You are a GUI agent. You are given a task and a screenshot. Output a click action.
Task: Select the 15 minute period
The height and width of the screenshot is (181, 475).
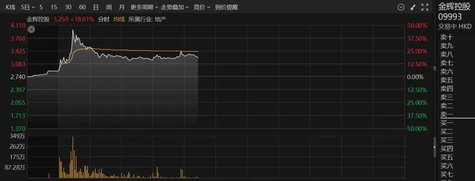(x=54, y=7)
